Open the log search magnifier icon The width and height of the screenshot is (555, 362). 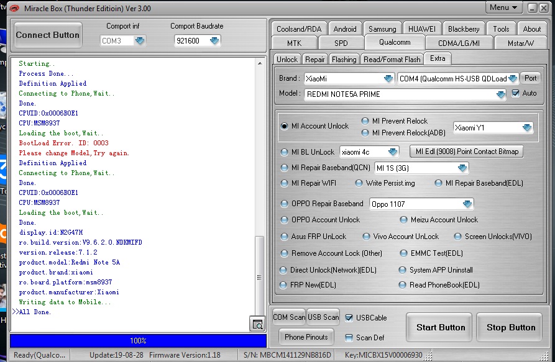[257, 324]
